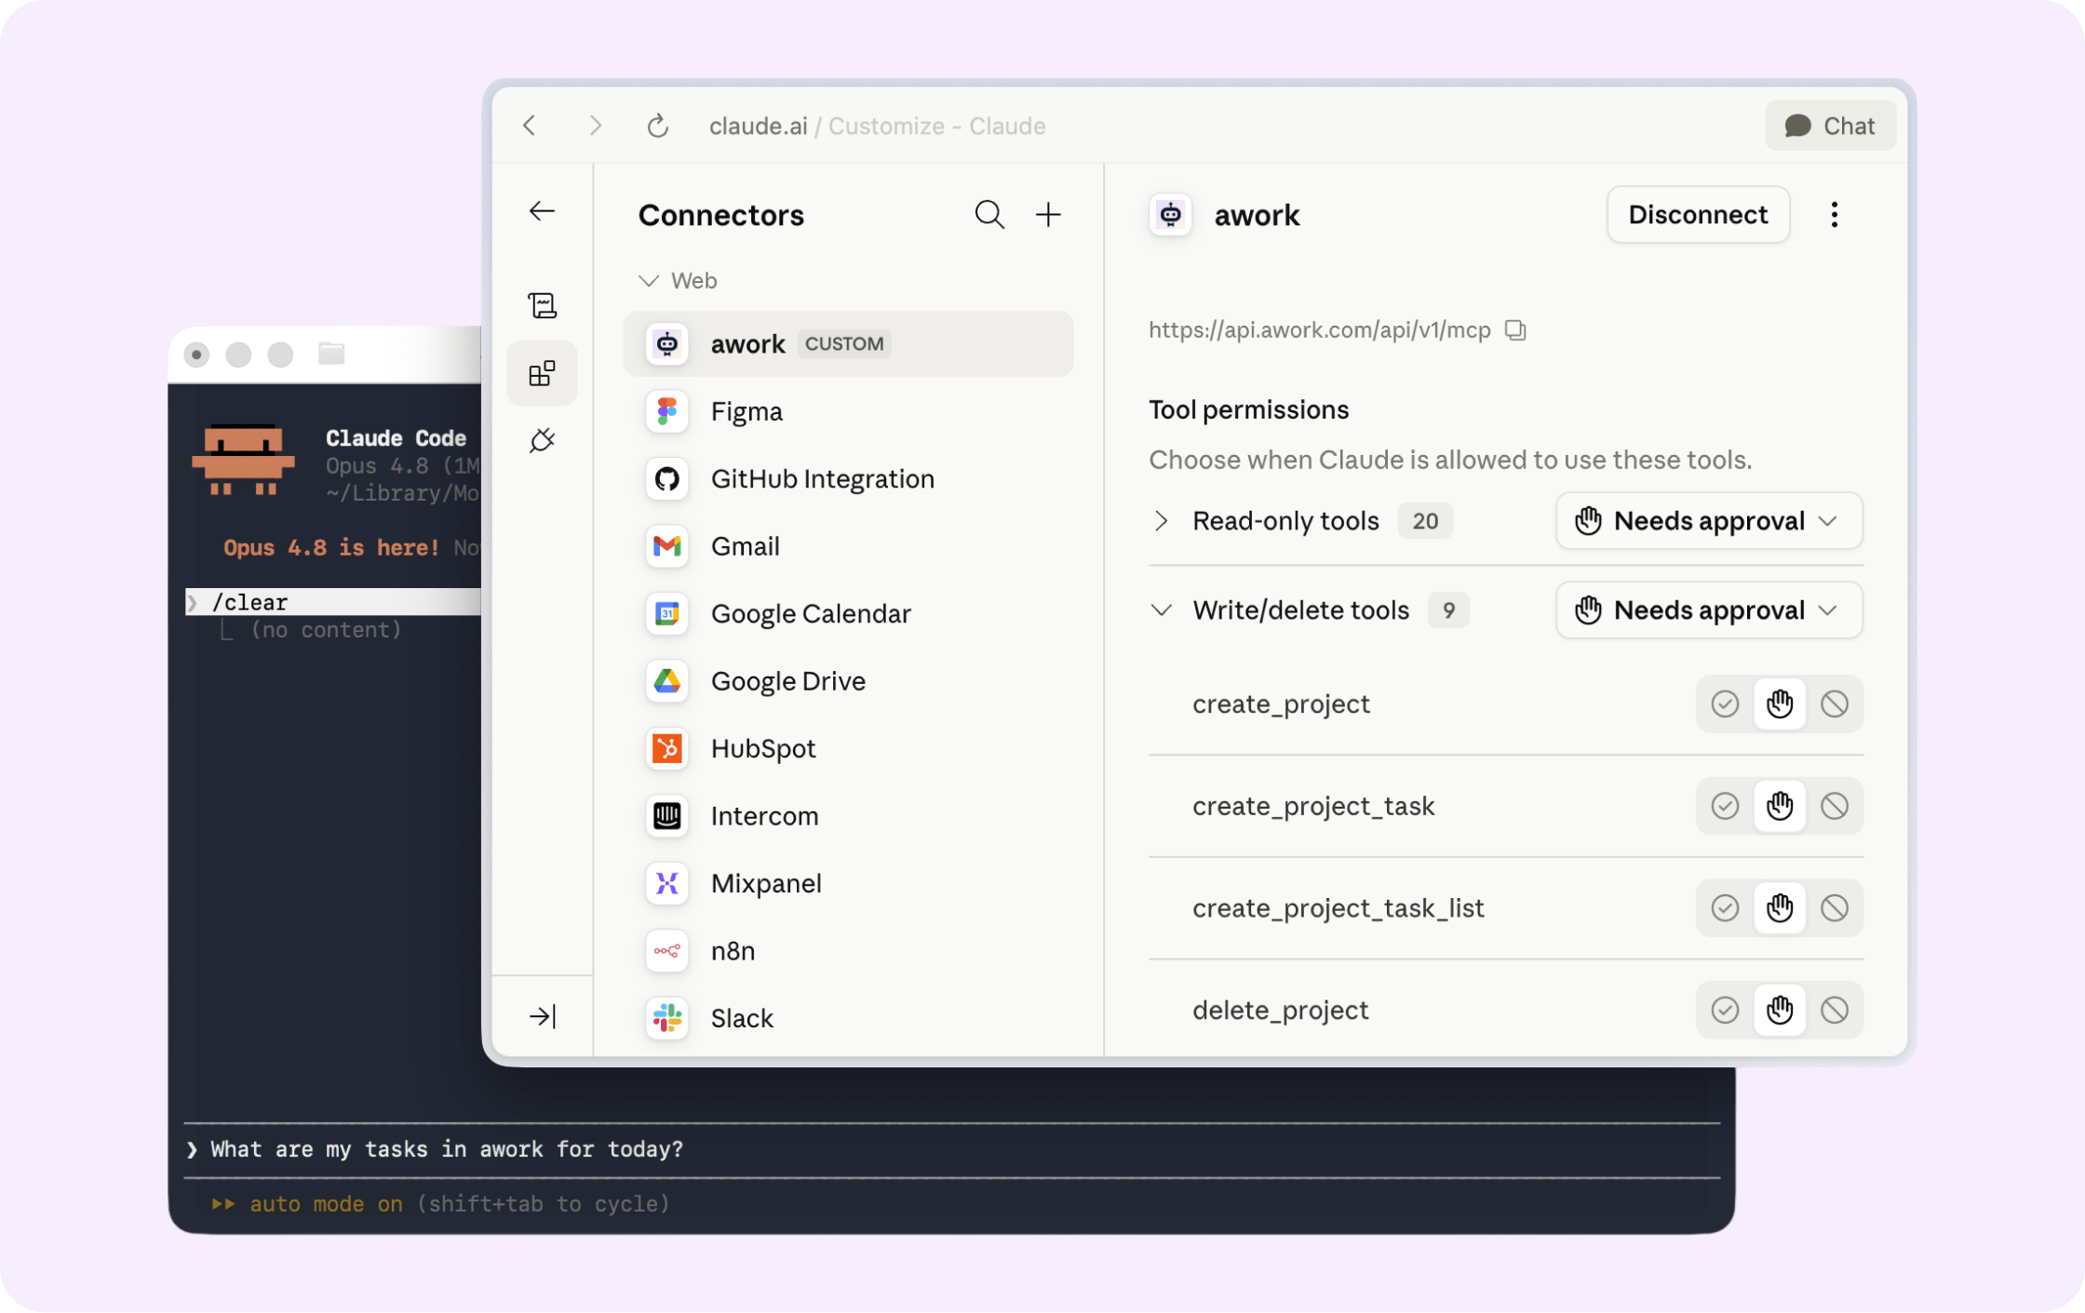The image size is (2085, 1313).
Task: Expand the sidebar with the arrow-to-bar icon
Action: pos(542,1016)
